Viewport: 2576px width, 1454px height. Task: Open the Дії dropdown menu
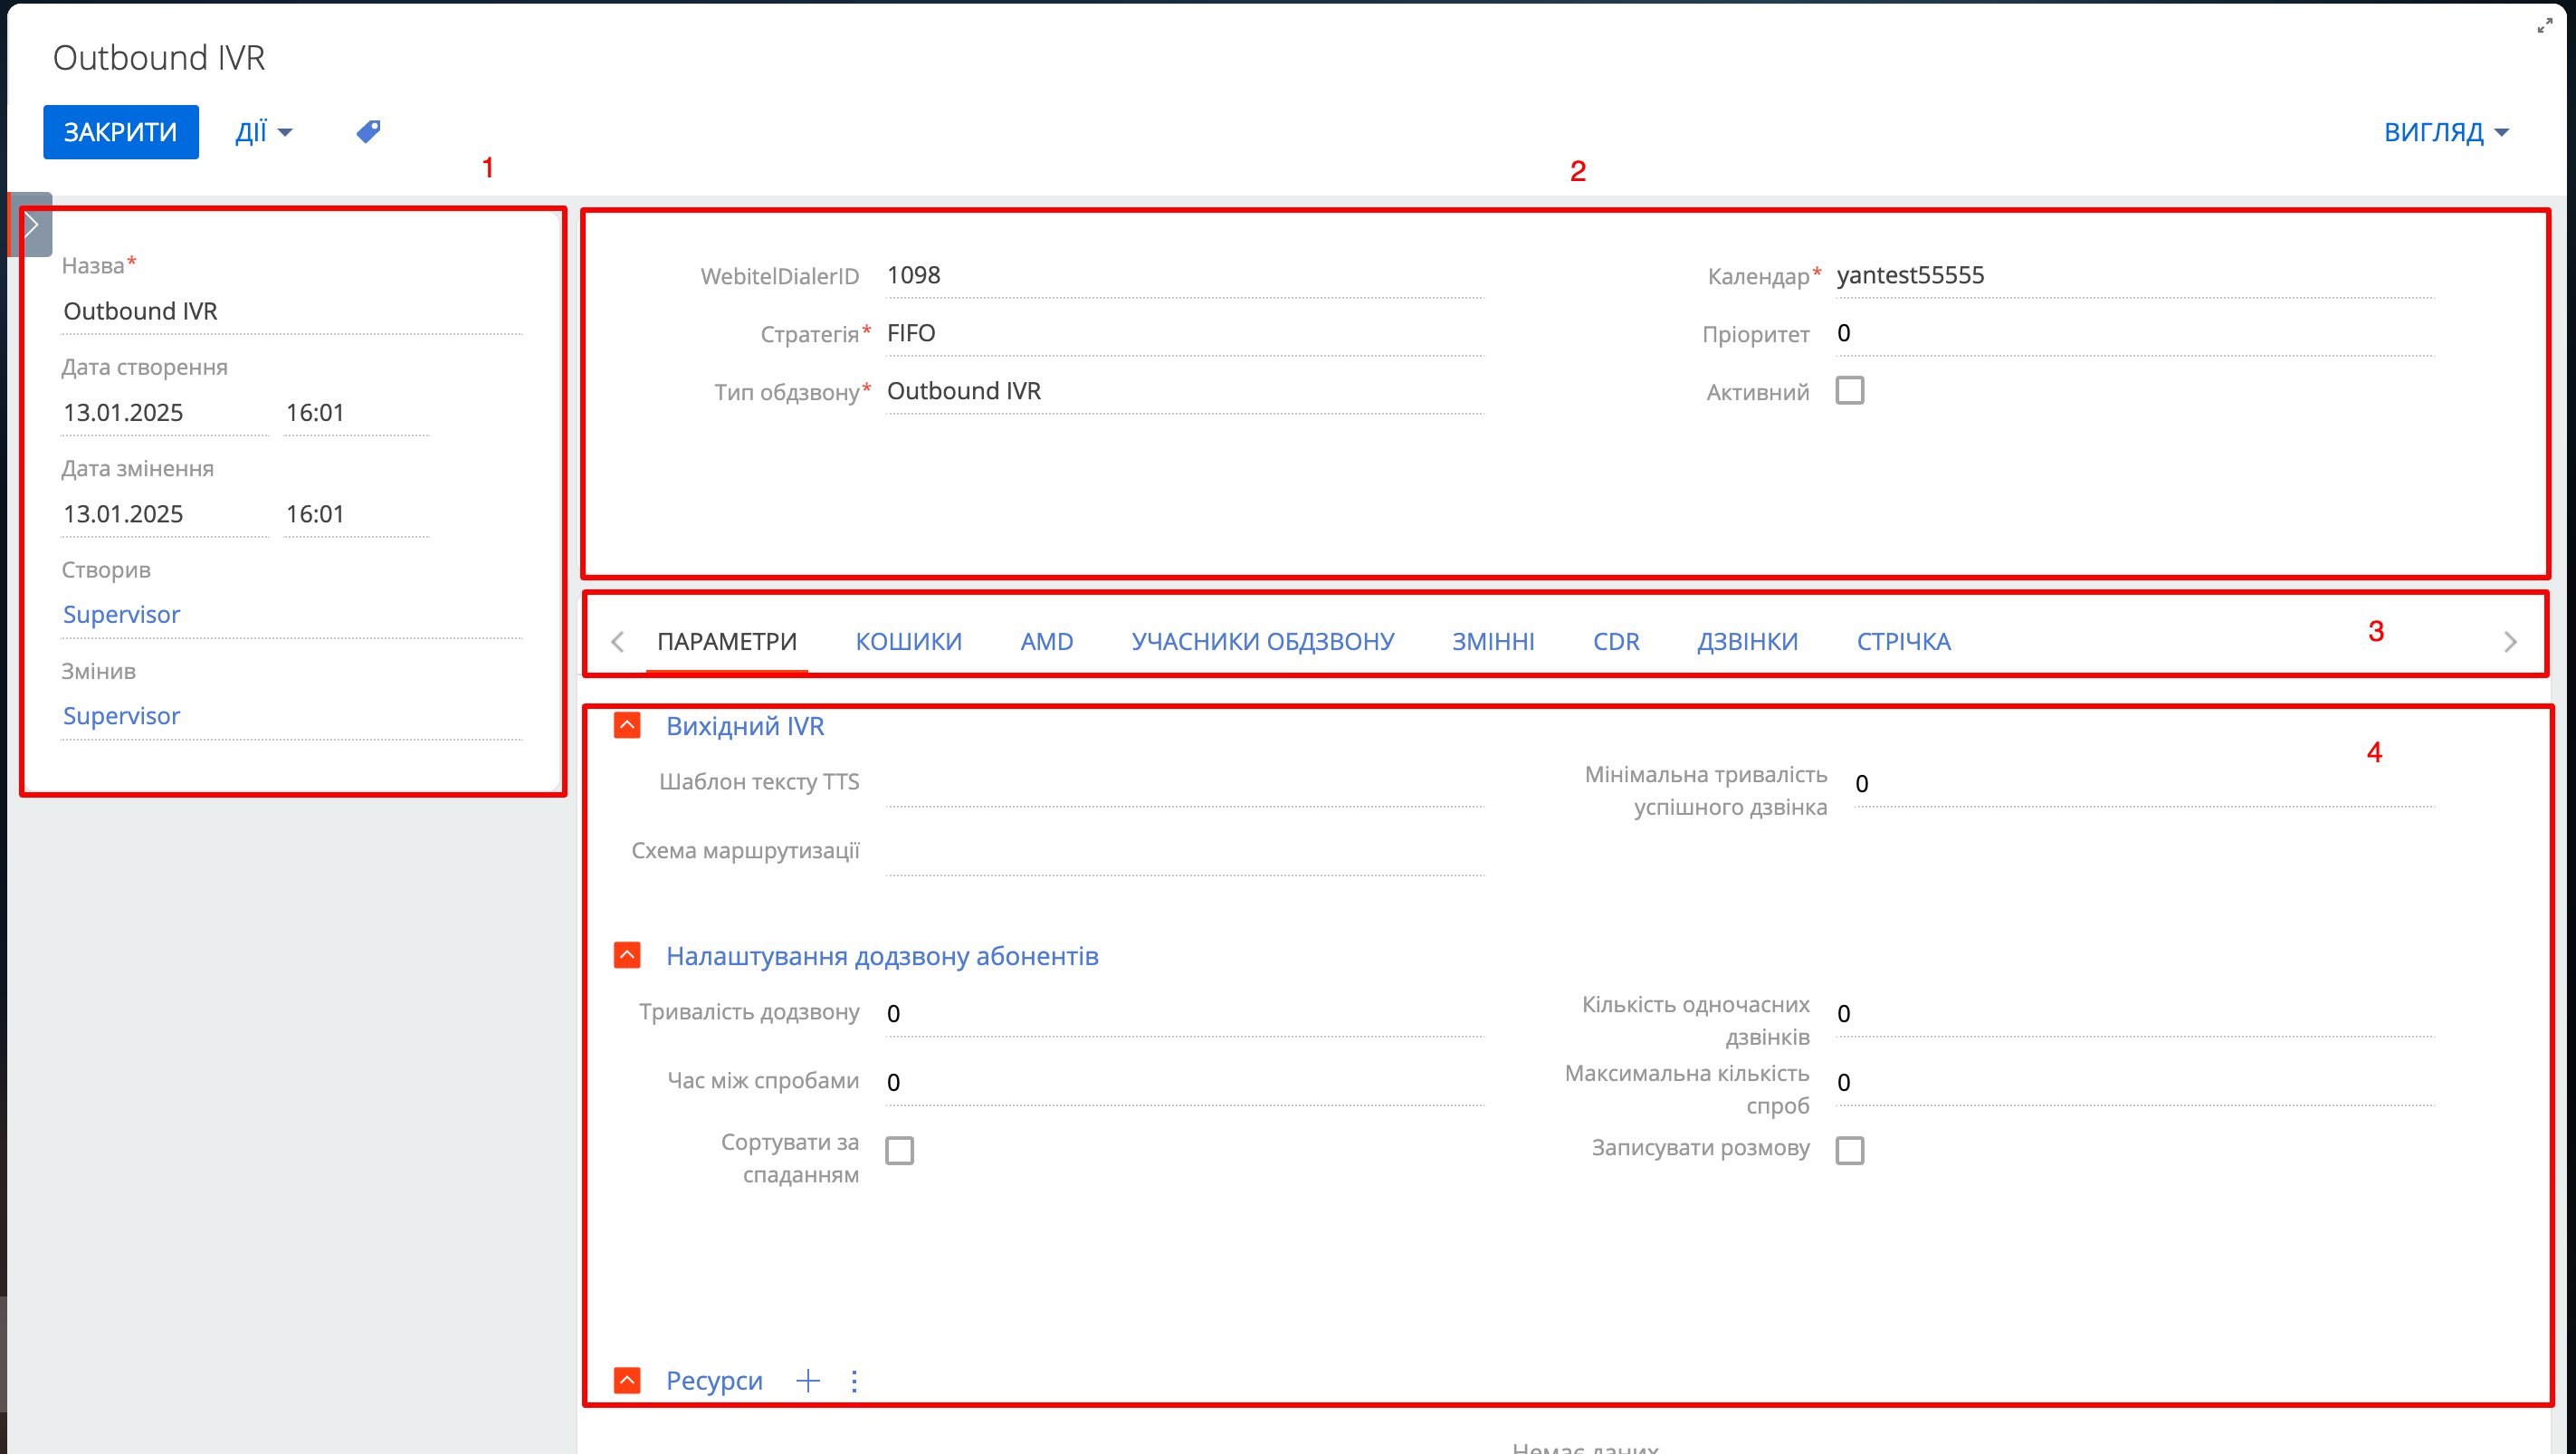click(x=263, y=132)
